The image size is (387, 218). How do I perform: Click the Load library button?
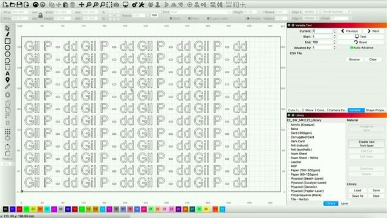pyautogui.click(x=357, y=191)
